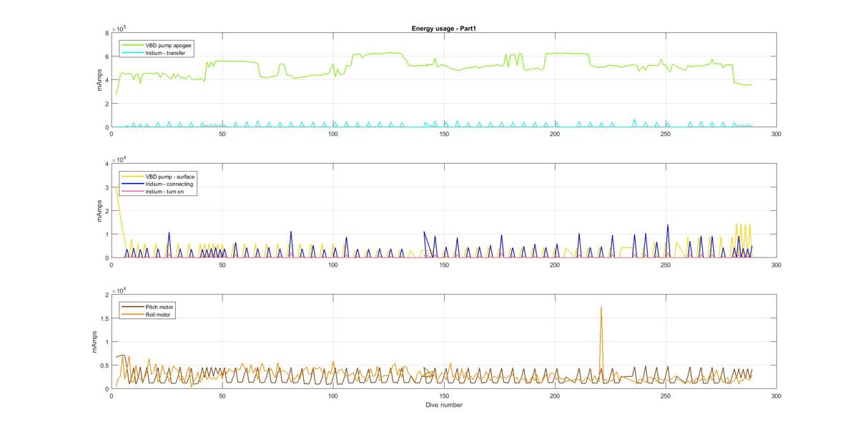
Task: Click the ×10^5 exponent on the top plot
Action: tap(121, 28)
